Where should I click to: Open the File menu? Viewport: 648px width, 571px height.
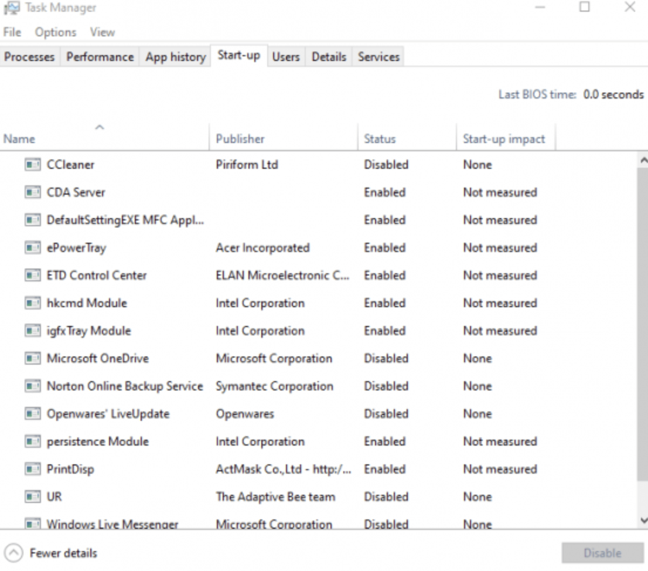(x=12, y=32)
